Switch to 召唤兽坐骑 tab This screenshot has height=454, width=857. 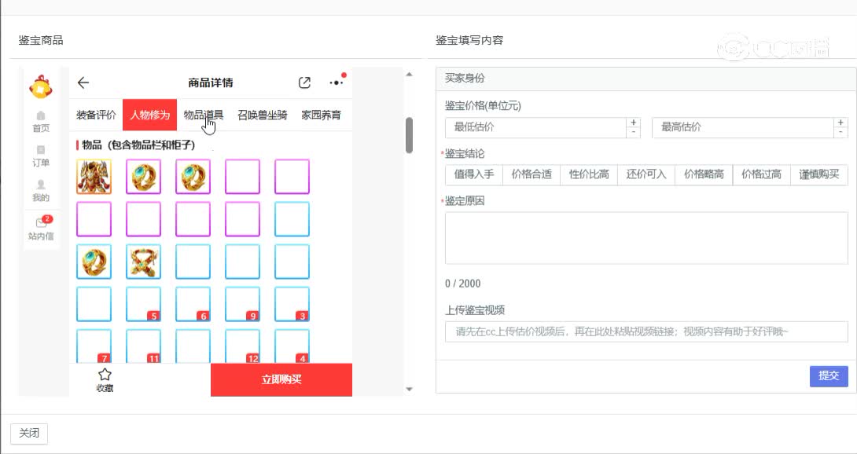[x=263, y=115]
